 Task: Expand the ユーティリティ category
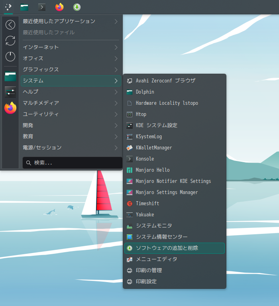pos(71,114)
